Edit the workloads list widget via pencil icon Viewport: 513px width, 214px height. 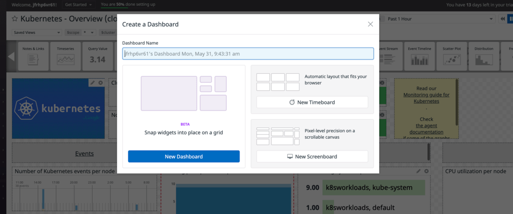point(419,171)
